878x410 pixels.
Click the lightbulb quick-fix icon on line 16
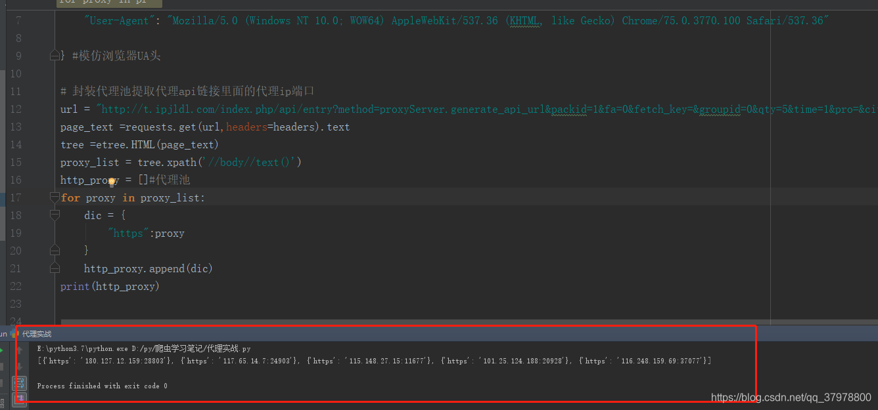[112, 182]
